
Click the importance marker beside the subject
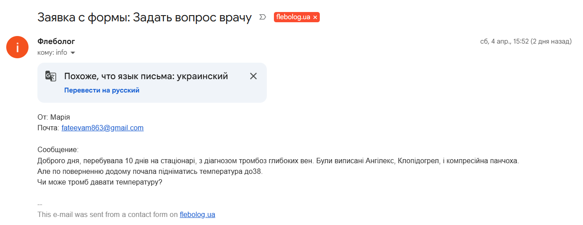(x=263, y=17)
